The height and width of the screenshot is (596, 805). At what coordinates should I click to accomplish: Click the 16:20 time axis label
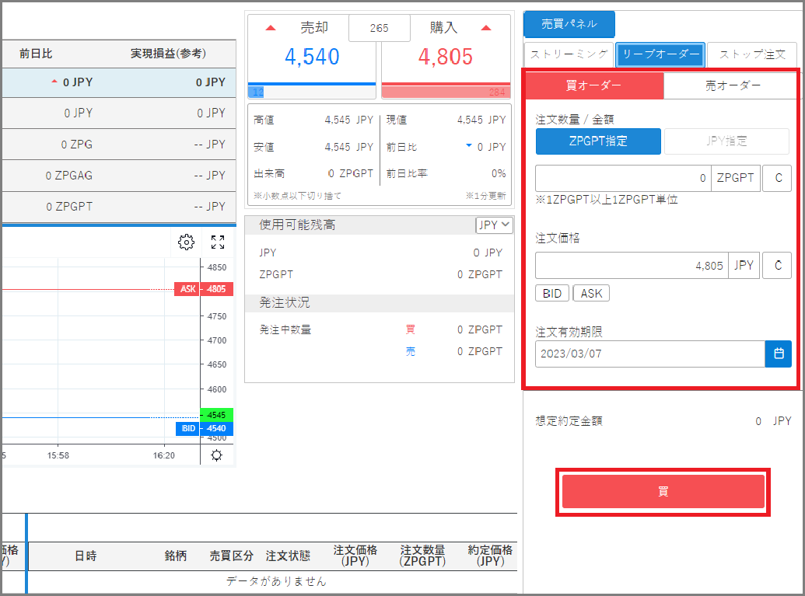click(x=164, y=455)
